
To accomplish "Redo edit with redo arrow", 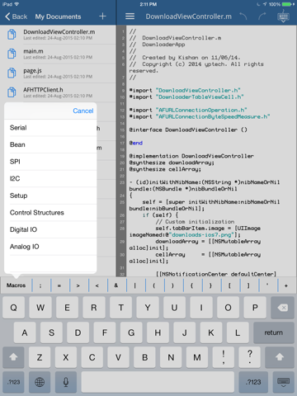I will pos(262,16).
